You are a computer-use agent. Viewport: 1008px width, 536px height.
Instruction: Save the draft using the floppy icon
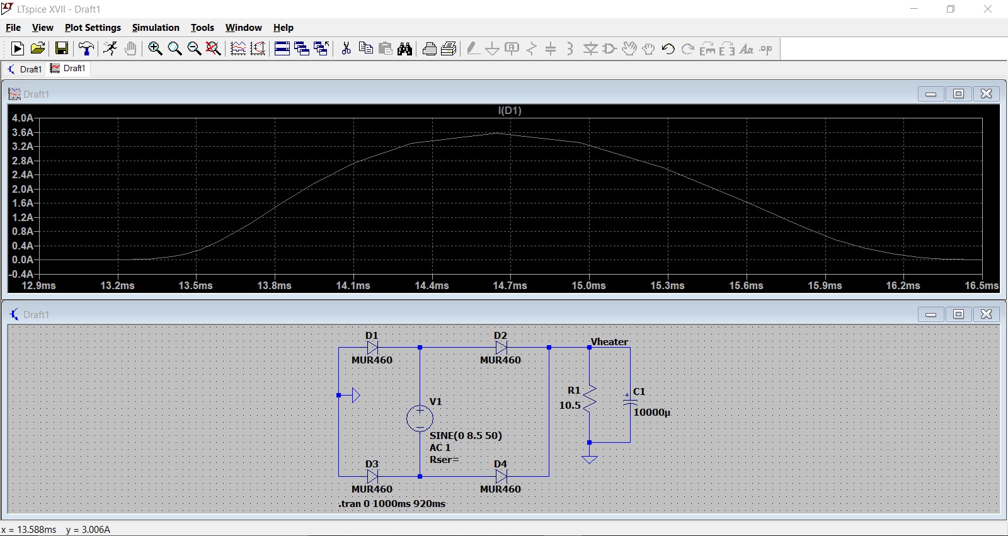[62, 48]
